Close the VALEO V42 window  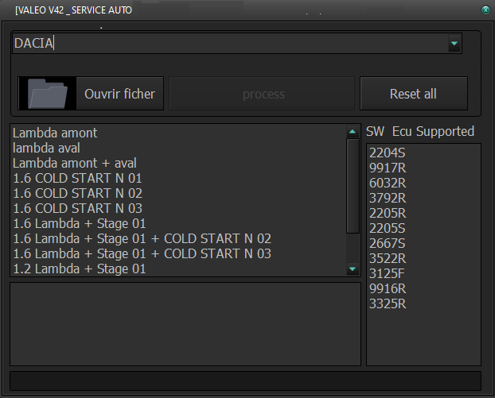click(x=485, y=10)
